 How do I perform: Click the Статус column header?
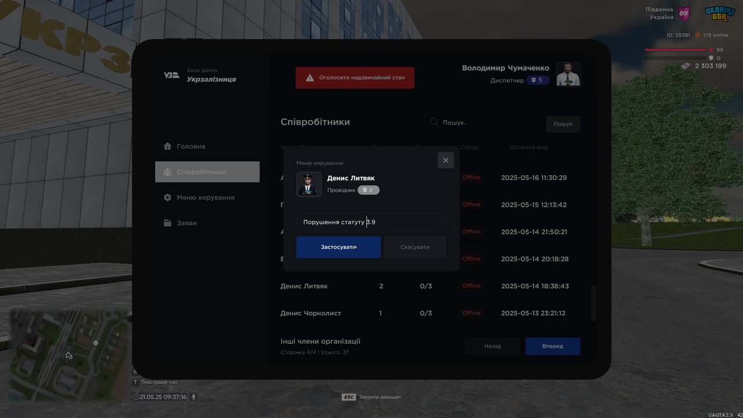click(470, 147)
